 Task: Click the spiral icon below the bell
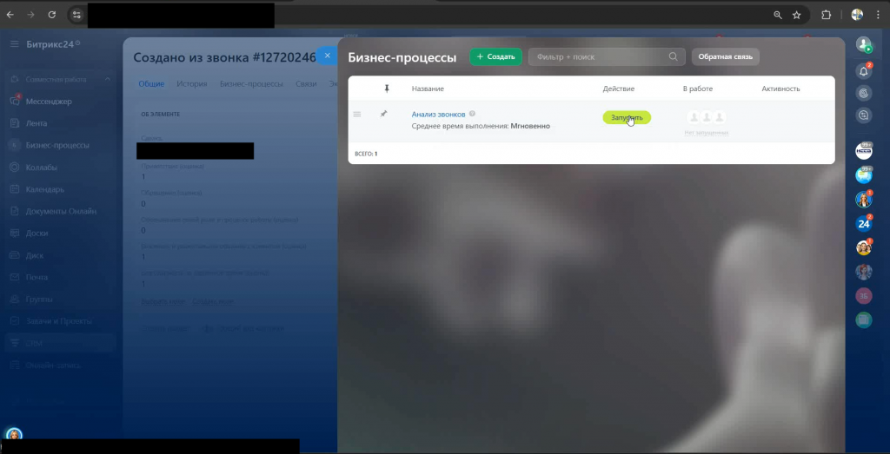(x=863, y=93)
